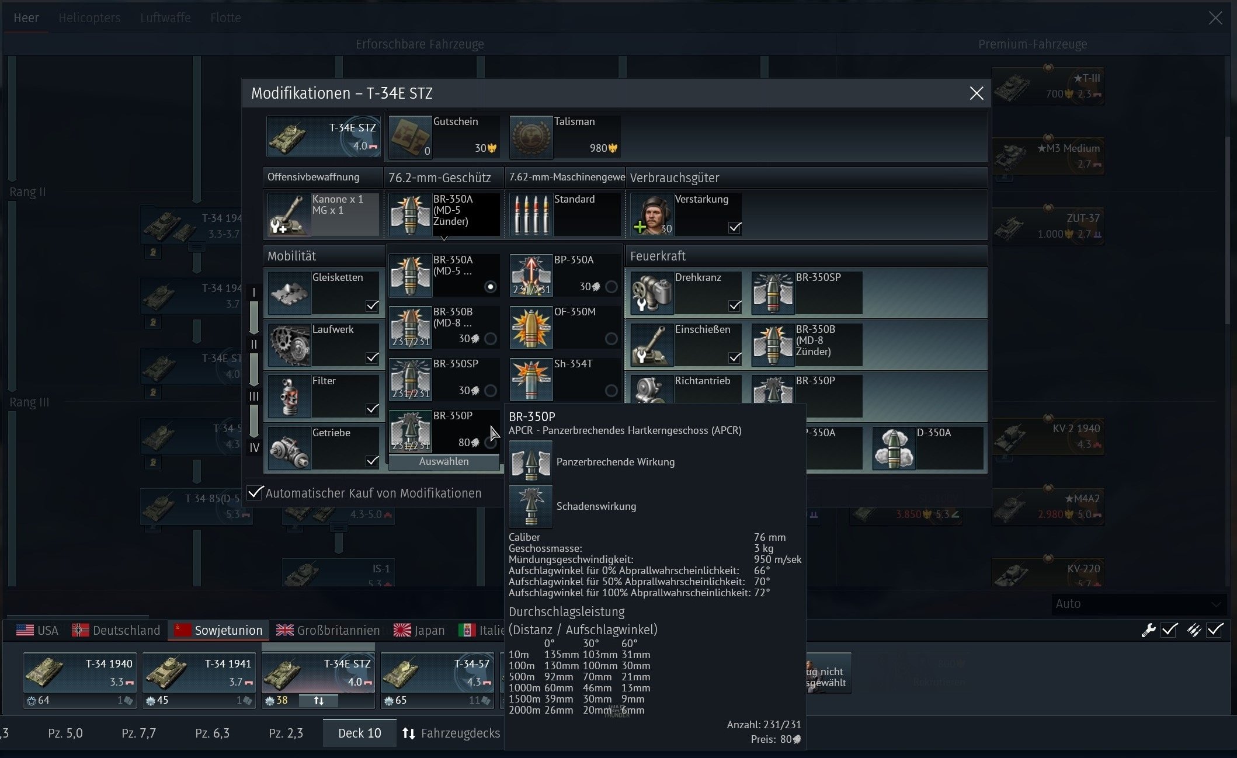Switch to the Luftwaffe tab
The image size is (1237, 758).
[165, 18]
